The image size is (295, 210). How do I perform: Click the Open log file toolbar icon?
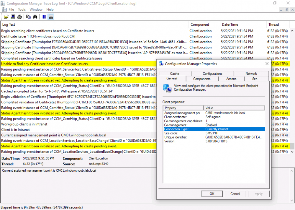click(x=6, y=17)
